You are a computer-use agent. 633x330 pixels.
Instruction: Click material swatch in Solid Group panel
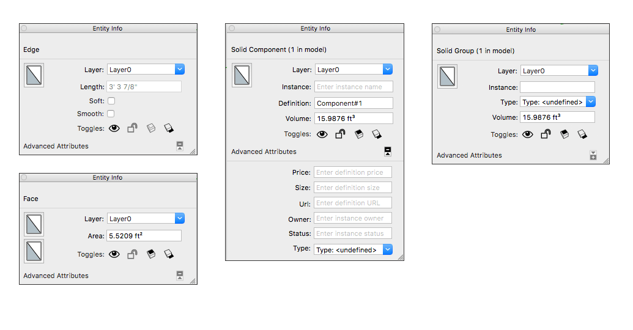(x=448, y=76)
